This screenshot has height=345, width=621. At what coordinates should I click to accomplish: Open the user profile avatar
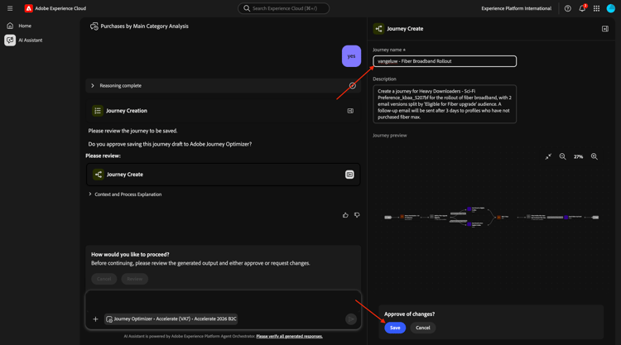coord(611,8)
